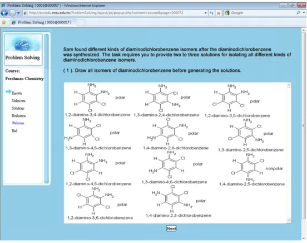The height and width of the screenshot is (243, 307).
Task: Open the address bar history dropdown
Action: tap(205, 13)
